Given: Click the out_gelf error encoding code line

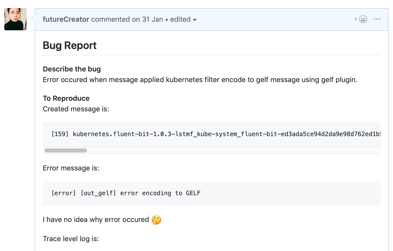Looking at the screenshot, I should [126, 193].
